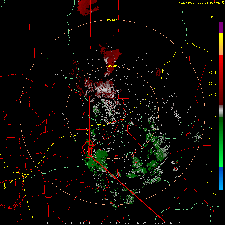The height and width of the screenshot is (225, 225).
Task: Click the 92.3 legend value
Action: pos(213,39)
